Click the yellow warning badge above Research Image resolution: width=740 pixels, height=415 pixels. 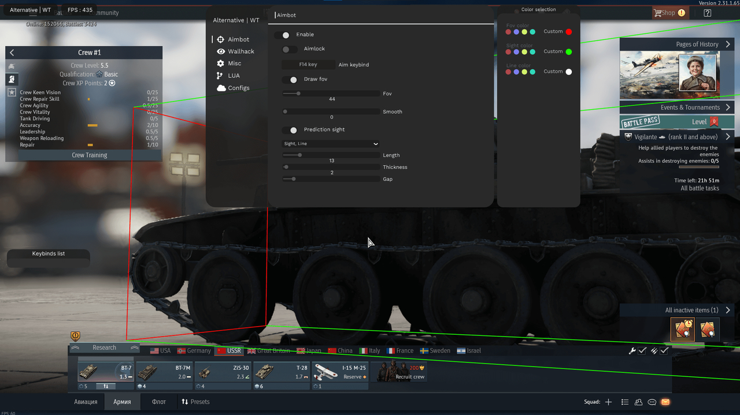pos(76,336)
